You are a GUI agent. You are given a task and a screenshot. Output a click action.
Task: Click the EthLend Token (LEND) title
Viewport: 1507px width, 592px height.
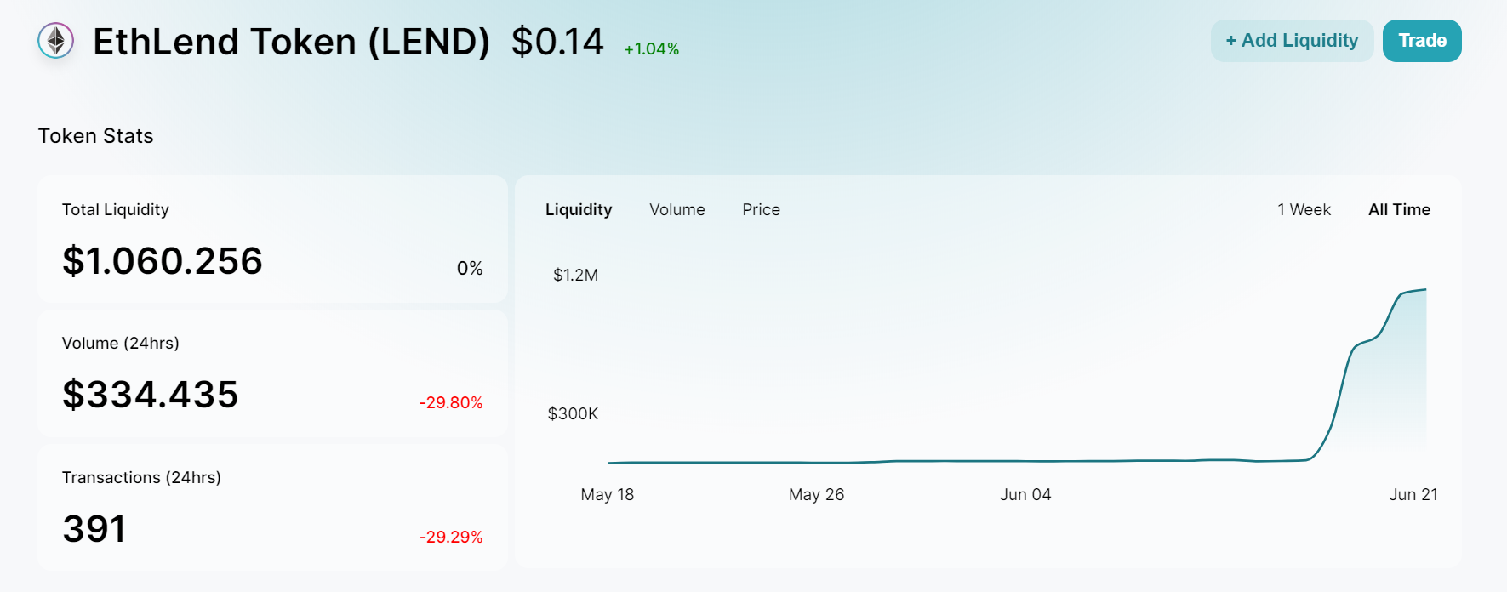pyautogui.click(x=291, y=42)
